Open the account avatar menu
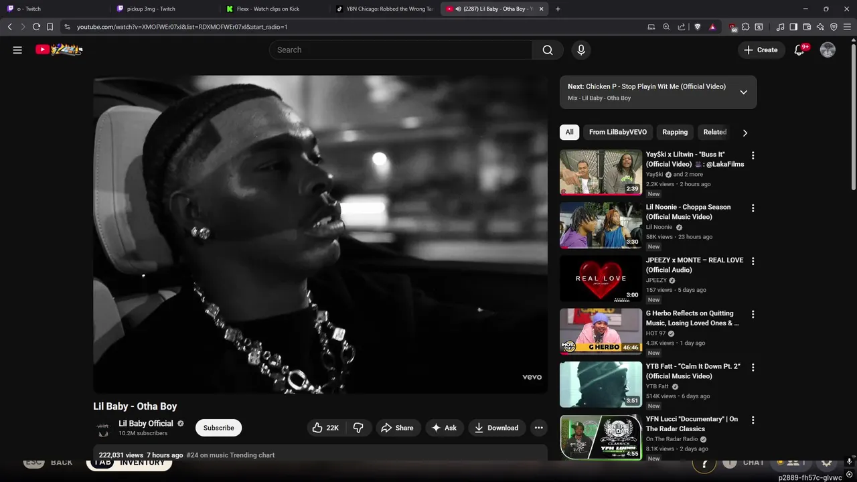The width and height of the screenshot is (857, 482). 828,50
